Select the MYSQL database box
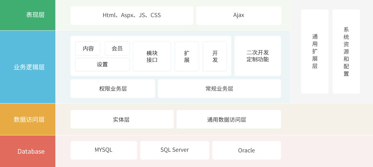 coord(104,150)
